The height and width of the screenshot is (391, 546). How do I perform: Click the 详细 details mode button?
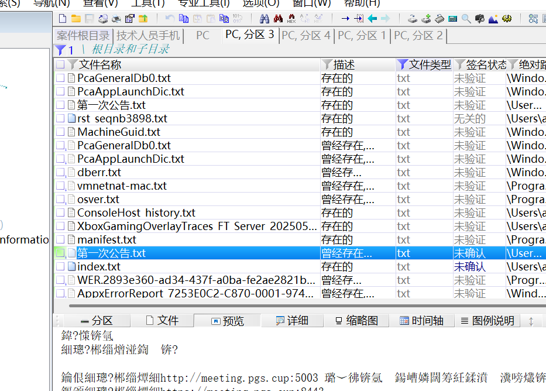coord(292,321)
